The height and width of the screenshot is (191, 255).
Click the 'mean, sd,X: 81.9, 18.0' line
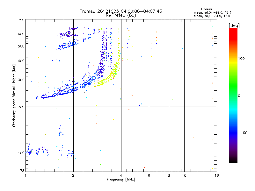[x=212, y=16]
